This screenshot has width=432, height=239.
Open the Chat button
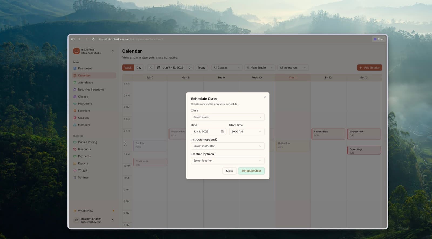click(379, 39)
